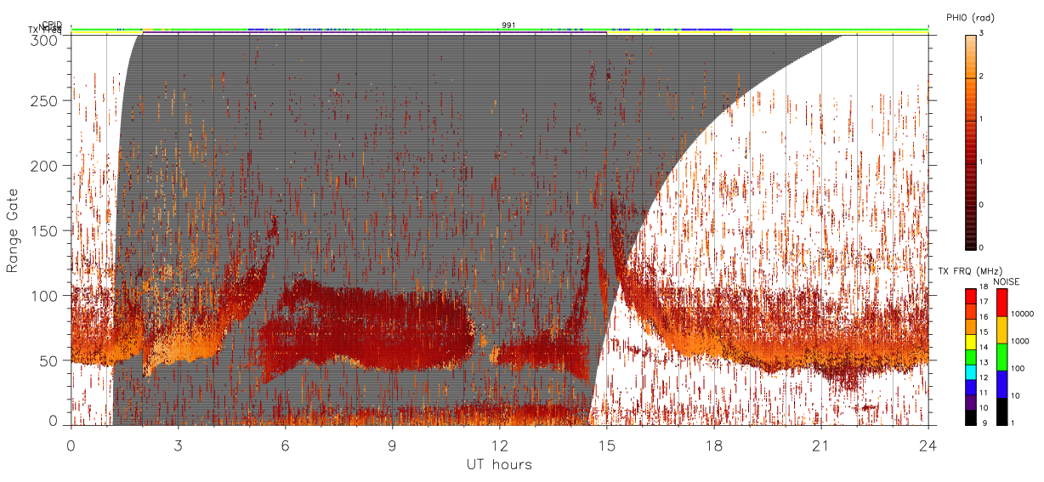Select x-axis tick label 21 on UT hours axis
This screenshot has height=482, width=1044.
coord(820,444)
